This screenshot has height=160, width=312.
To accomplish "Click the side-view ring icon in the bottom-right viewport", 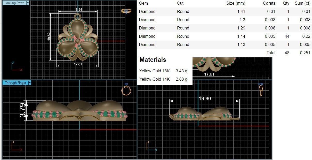I will click(261, 89).
